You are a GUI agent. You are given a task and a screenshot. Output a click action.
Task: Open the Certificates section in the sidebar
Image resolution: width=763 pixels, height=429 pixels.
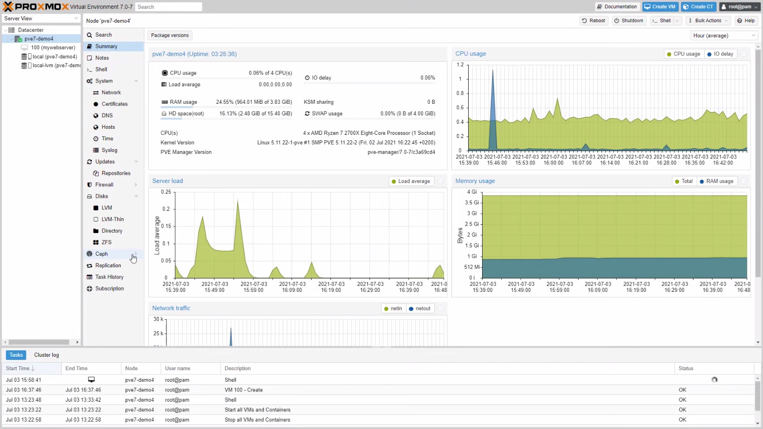coord(114,104)
